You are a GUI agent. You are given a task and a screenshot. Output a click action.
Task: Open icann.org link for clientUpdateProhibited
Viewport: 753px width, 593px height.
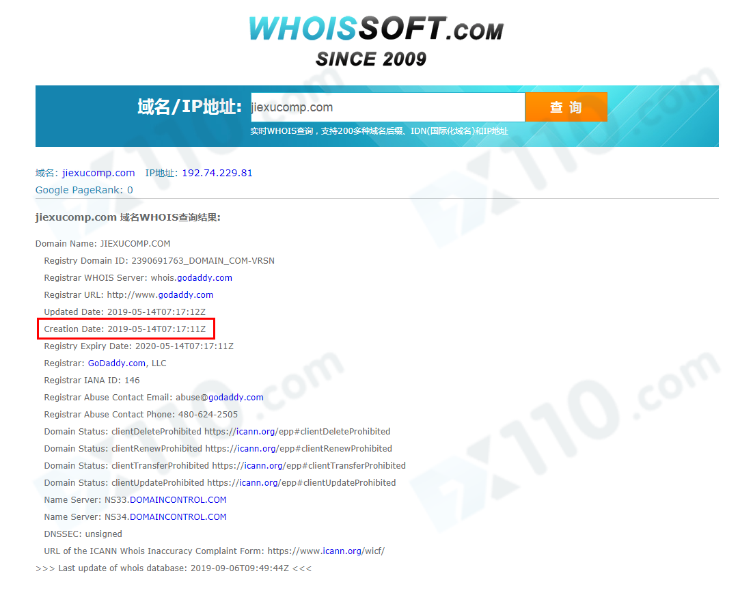(258, 483)
